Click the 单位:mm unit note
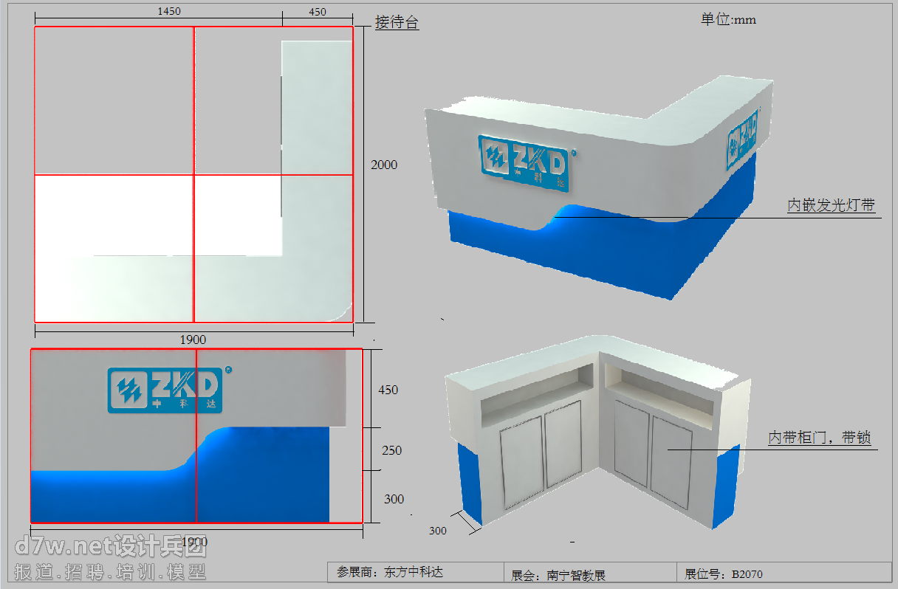Viewport: 898px width, 589px height. [x=728, y=19]
